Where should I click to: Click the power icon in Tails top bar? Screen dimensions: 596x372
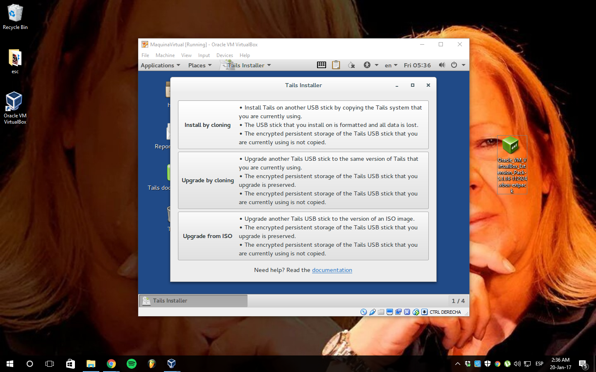pyautogui.click(x=454, y=65)
